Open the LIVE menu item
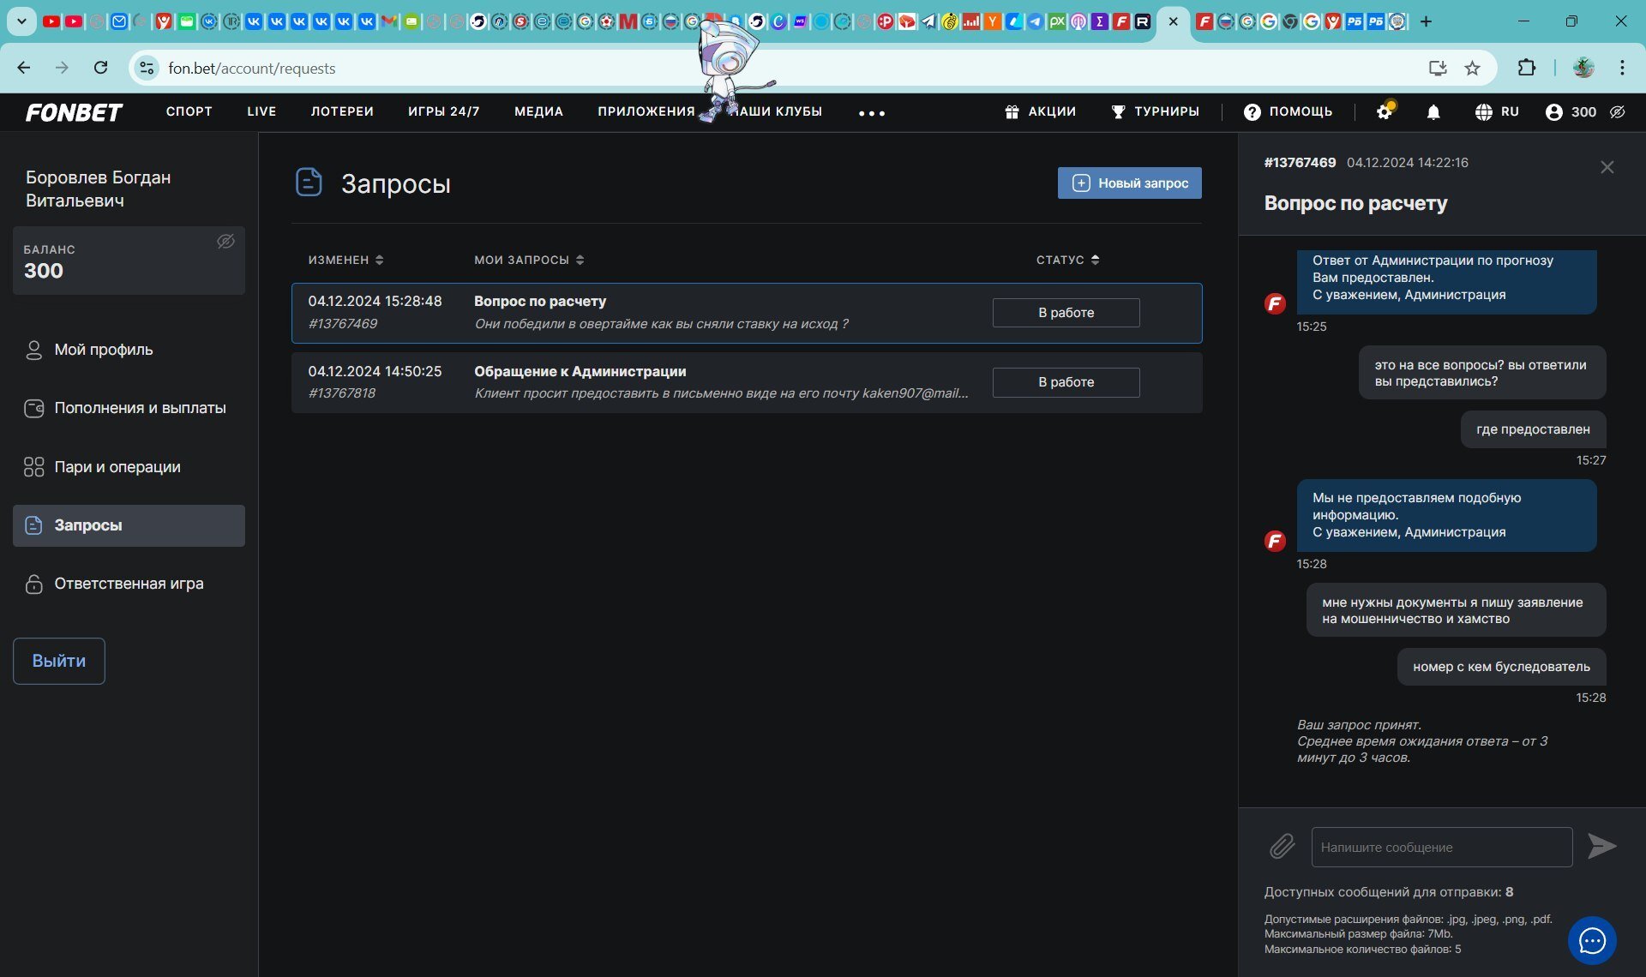The height and width of the screenshot is (977, 1646). pyautogui.click(x=261, y=112)
